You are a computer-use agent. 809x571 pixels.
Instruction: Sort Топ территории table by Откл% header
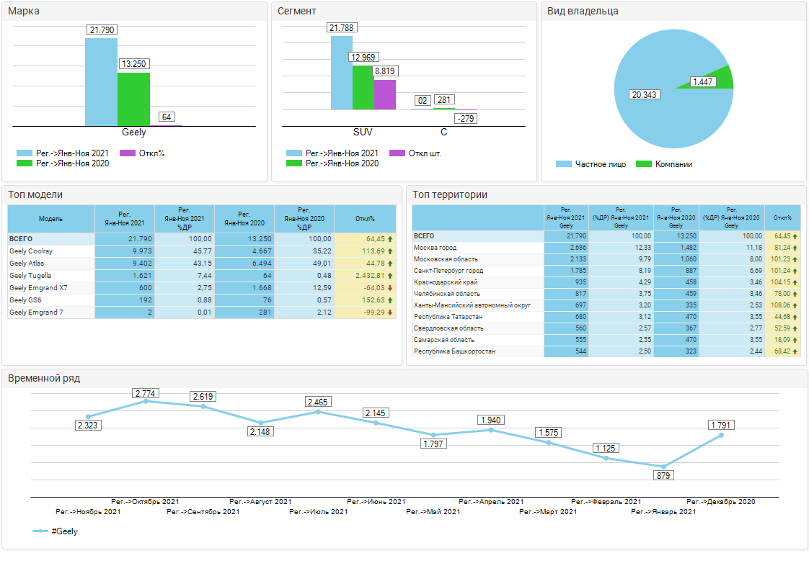click(782, 217)
